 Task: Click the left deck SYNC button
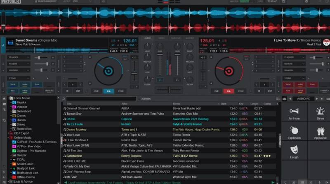click(x=121, y=91)
